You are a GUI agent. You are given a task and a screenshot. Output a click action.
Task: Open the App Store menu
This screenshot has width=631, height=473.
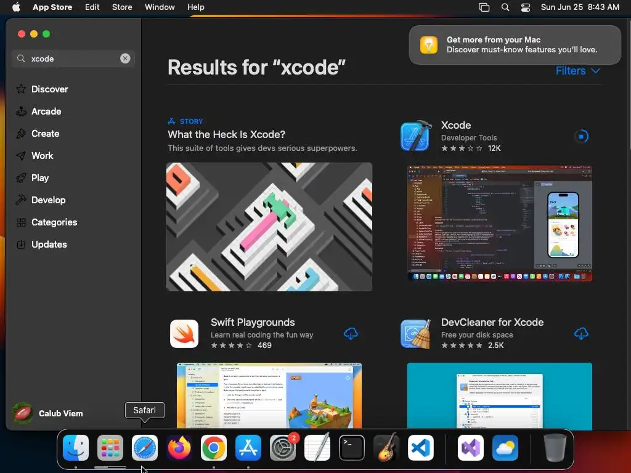coord(52,7)
